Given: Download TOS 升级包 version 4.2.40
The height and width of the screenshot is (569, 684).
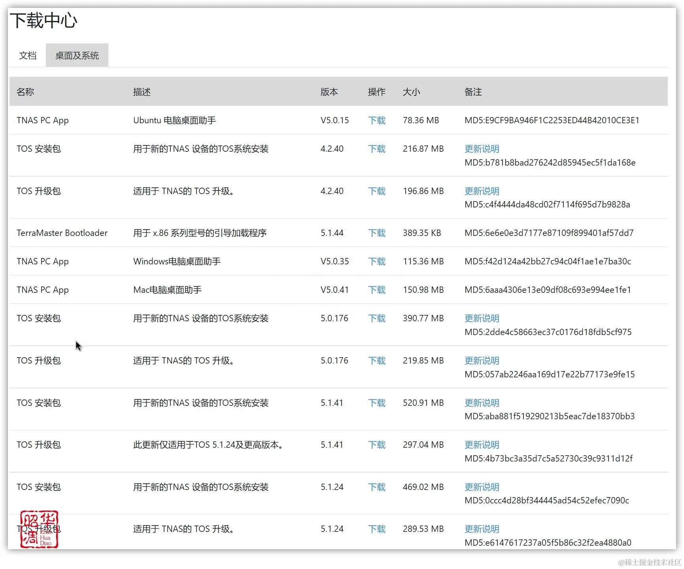Looking at the screenshot, I should tap(377, 191).
